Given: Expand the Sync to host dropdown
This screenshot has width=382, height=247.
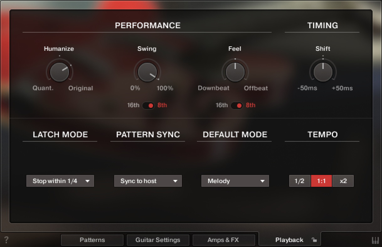Looking at the screenshot, I should pos(148,181).
